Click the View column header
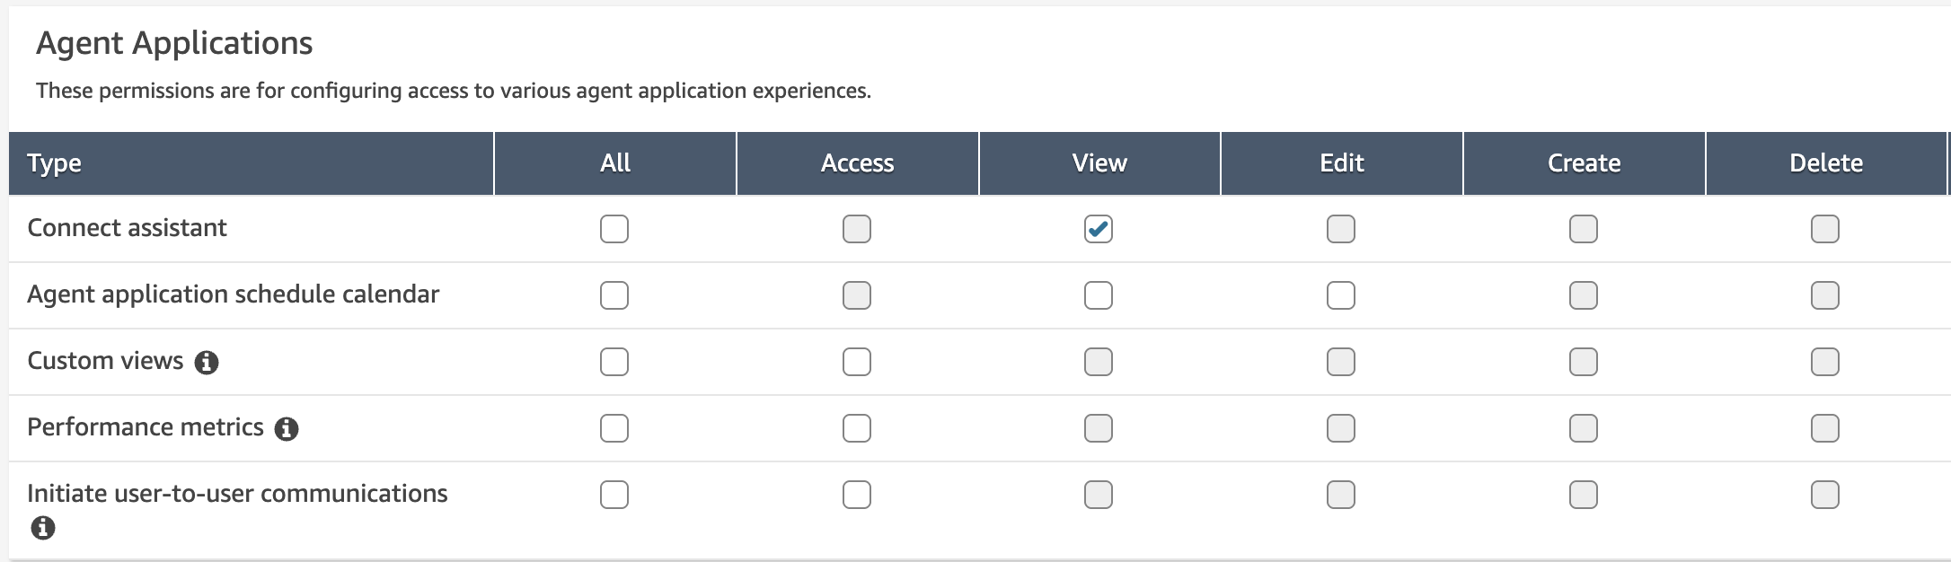The image size is (1951, 562). (1099, 163)
